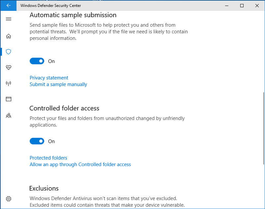Viewport: 265px width, 209px height.
Task: Click the Exclusions heading
Action: tap(44, 188)
